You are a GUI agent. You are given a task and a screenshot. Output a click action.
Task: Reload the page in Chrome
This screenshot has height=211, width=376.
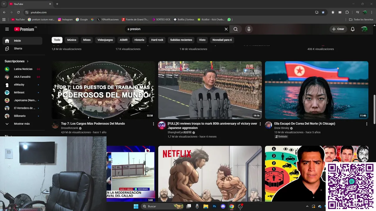(18, 12)
